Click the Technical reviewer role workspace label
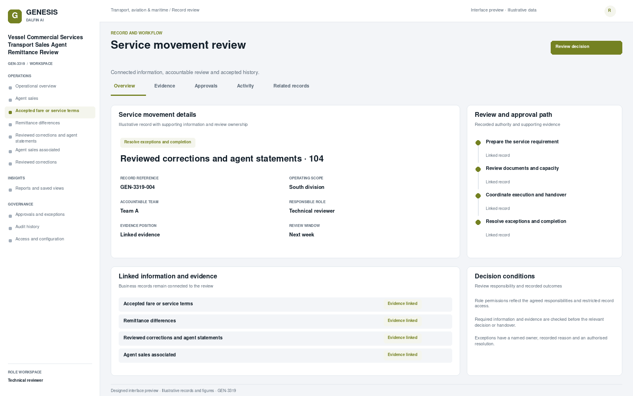The height and width of the screenshot is (396, 633). pos(25,381)
